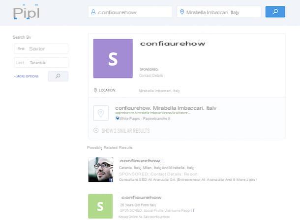This screenshot has height=224, width=300.
Task: Click the First name field with Savior
Action: tap(41, 49)
